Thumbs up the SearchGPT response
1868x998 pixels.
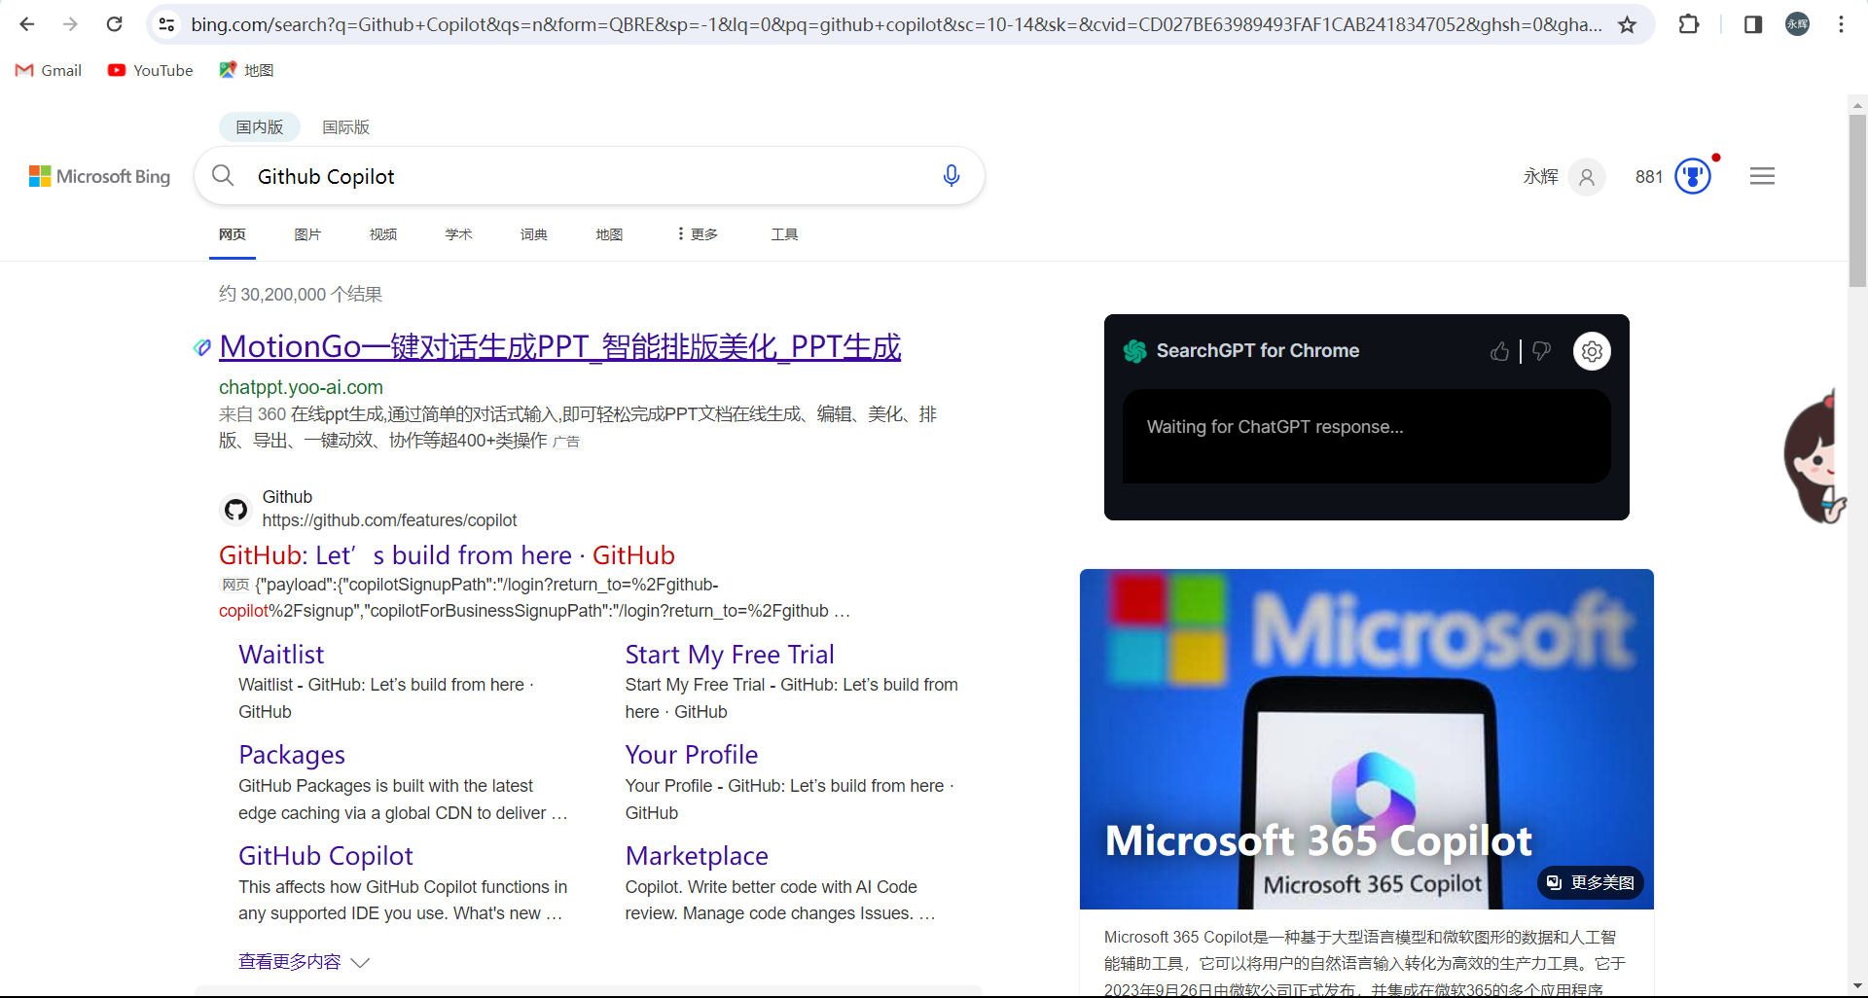1500,351
